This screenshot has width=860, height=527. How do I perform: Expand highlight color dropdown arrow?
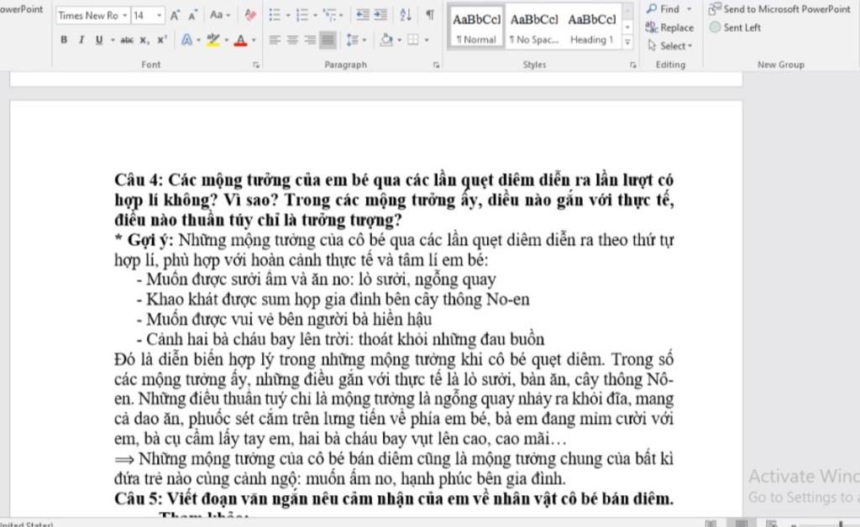tap(226, 40)
